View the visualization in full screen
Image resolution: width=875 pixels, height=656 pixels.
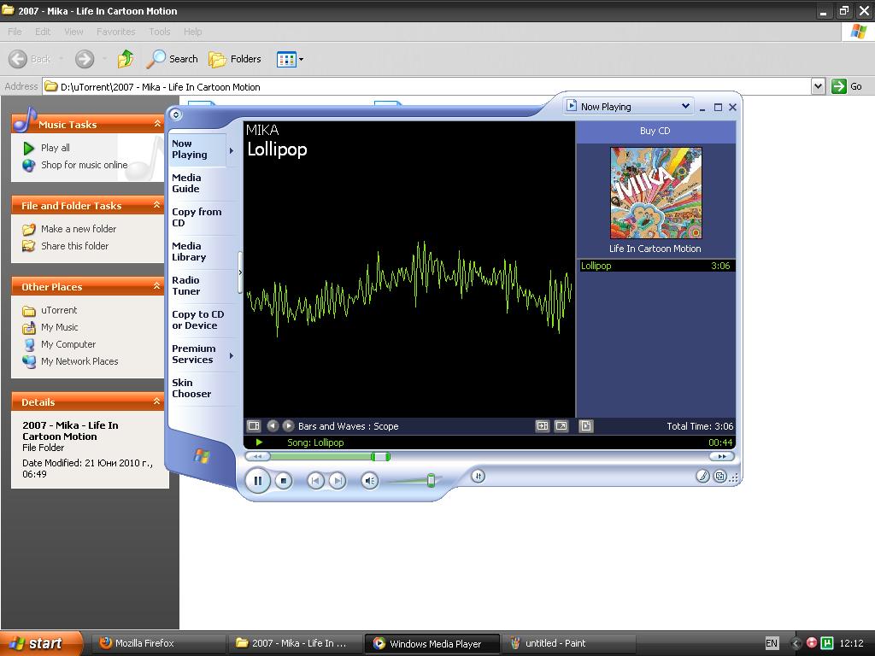point(561,425)
